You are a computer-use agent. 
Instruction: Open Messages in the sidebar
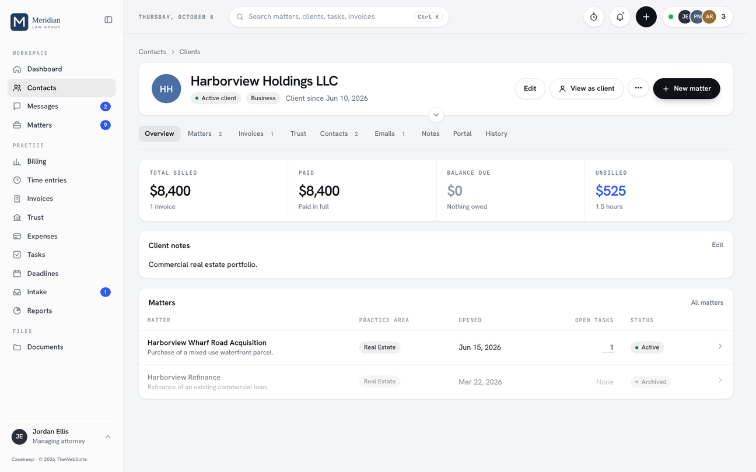click(61, 106)
